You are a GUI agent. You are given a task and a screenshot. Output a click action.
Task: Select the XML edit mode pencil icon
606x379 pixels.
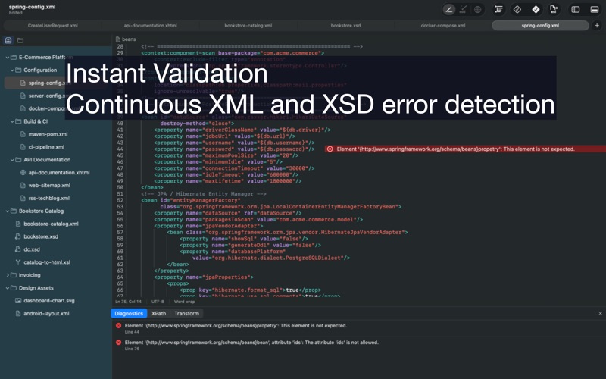(x=448, y=10)
